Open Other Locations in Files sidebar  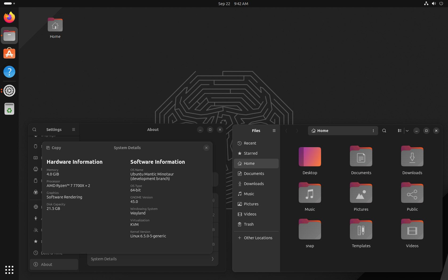256,238
